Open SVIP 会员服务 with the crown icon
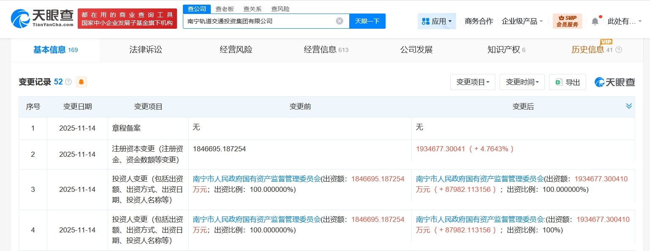Image resolution: width=650 pixels, height=251 pixels. [568, 21]
